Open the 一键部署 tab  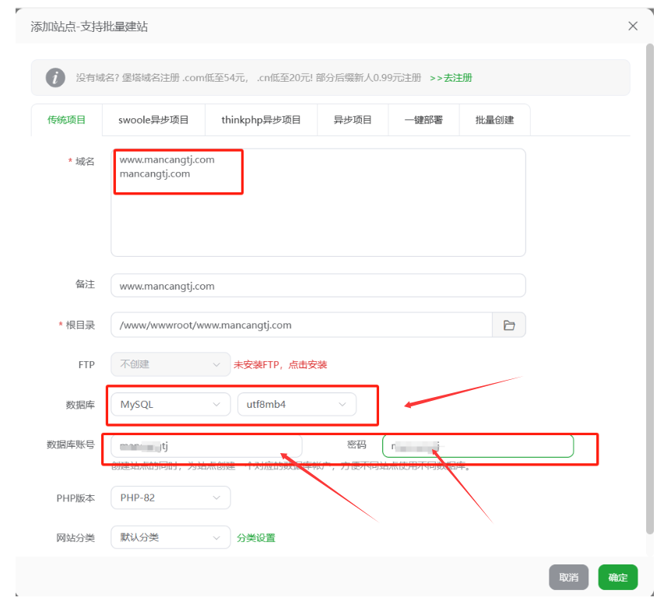(423, 120)
